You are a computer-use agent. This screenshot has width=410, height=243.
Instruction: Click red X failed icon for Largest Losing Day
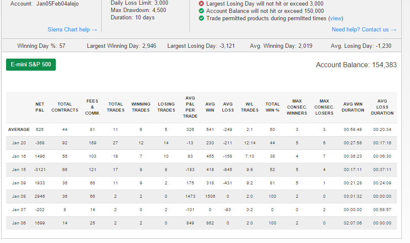click(x=201, y=3)
